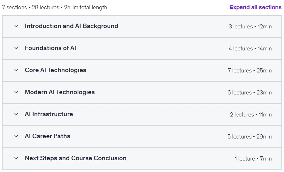Click the "7 lectures • 25min" label
The width and height of the screenshot is (284, 172).
tap(249, 71)
